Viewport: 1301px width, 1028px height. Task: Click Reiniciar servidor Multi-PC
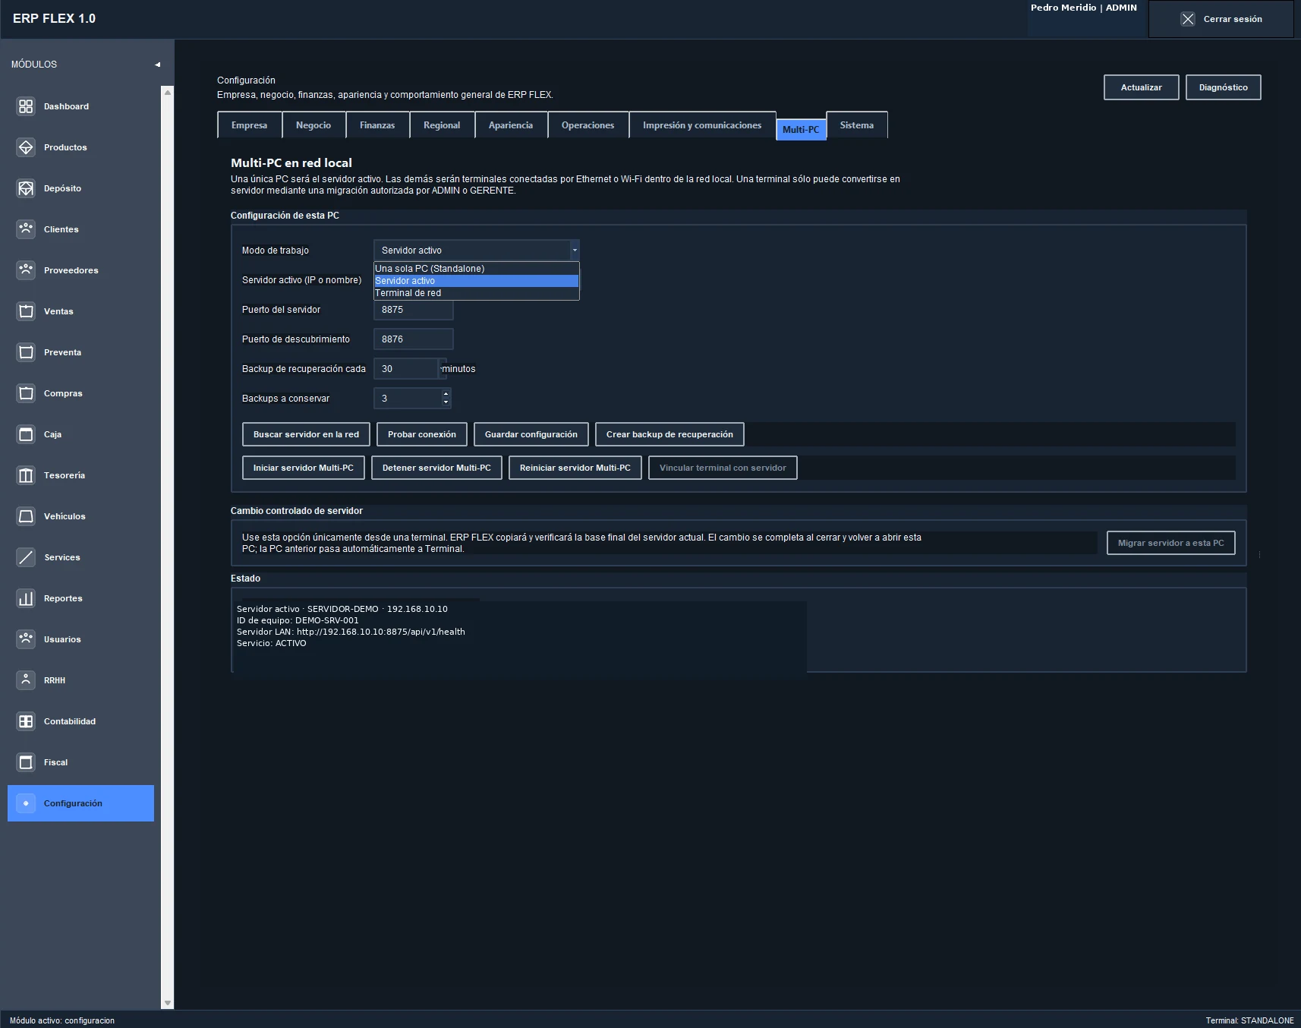point(575,468)
